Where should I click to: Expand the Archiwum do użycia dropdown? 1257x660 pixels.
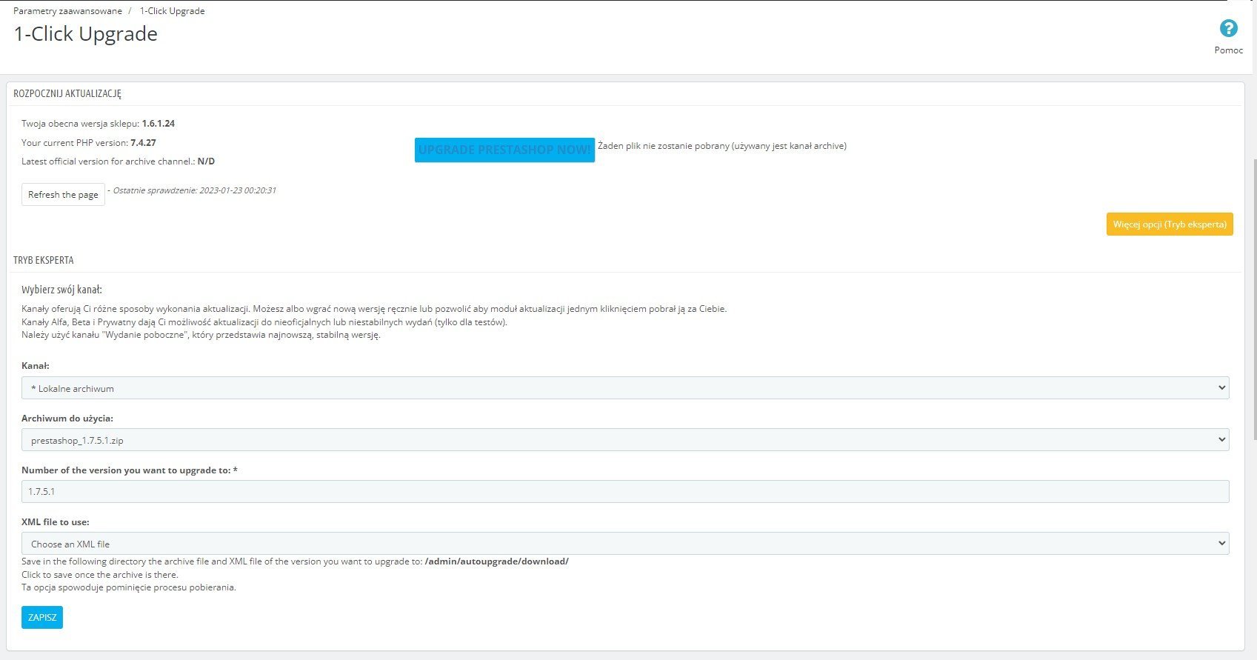pyautogui.click(x=625, y=440)
